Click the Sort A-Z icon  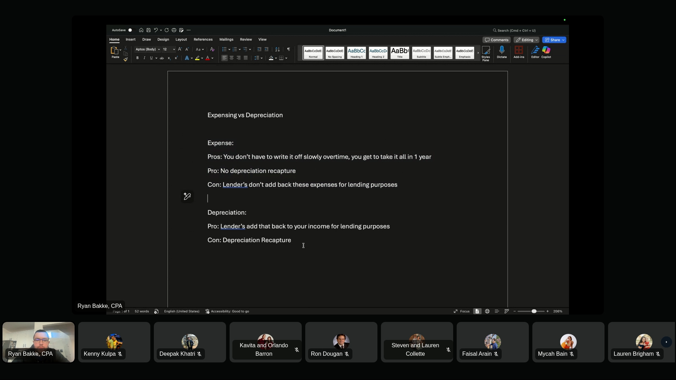point(277,49)
